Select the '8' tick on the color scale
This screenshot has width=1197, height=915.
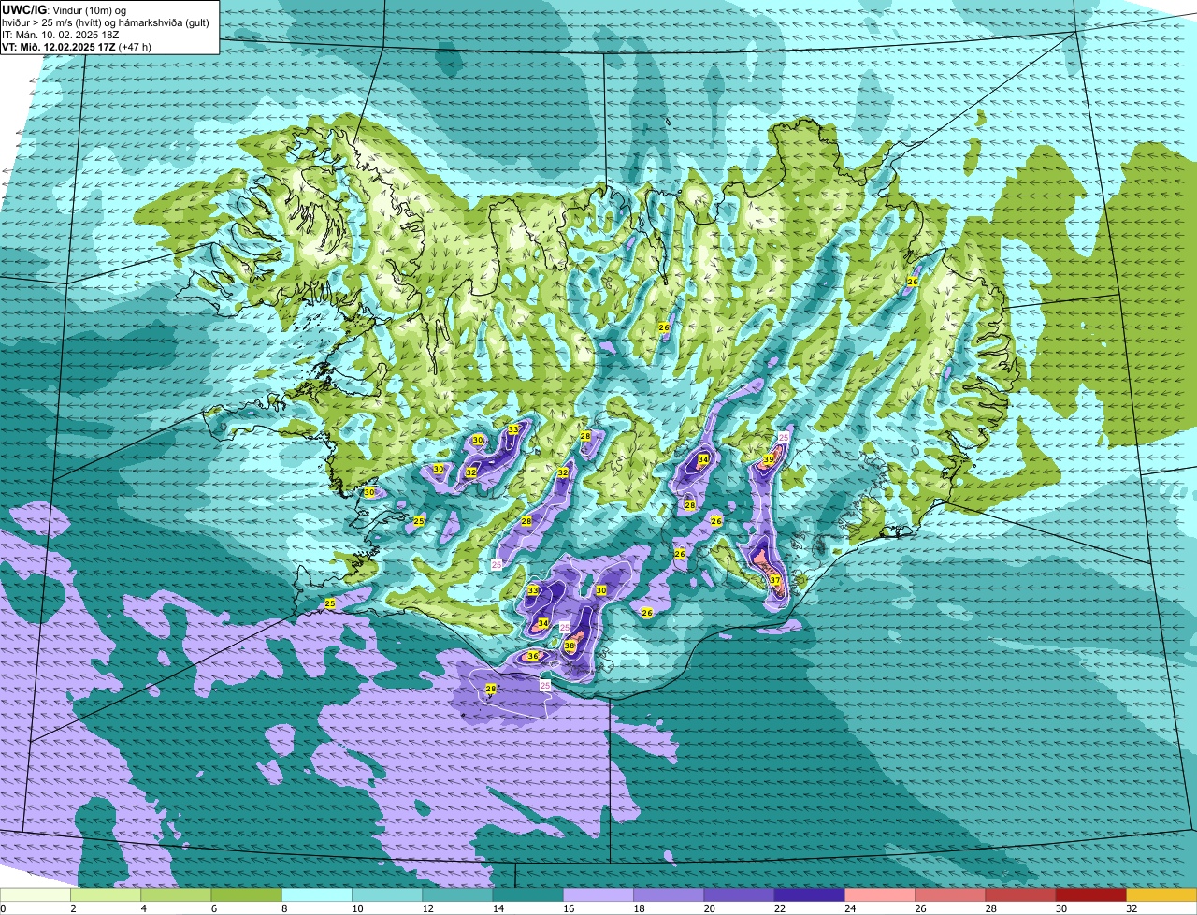[282, 908]
